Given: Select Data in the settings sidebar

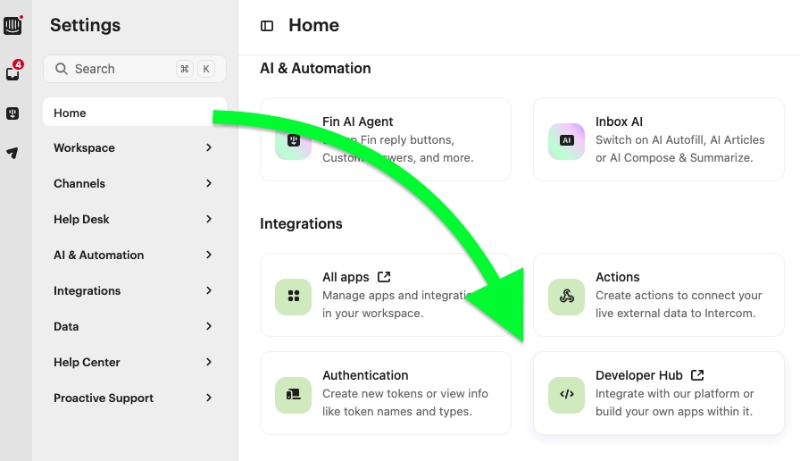Looking at the screenshot, I should pyautogui.click(x=135, y=326).
